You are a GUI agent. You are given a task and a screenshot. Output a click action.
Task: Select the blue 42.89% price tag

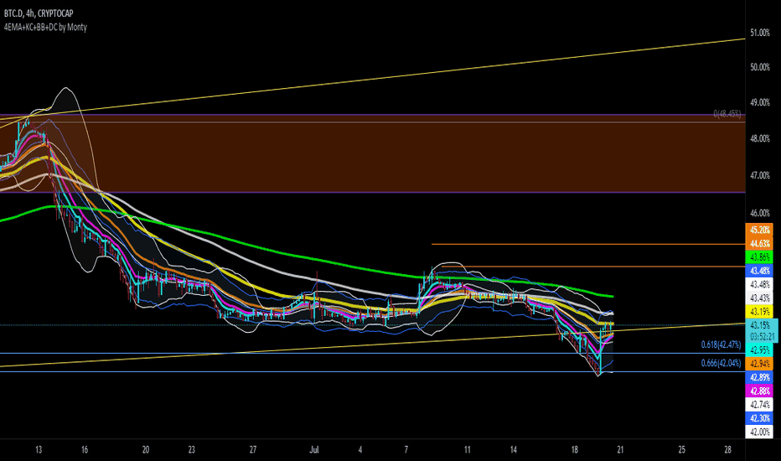coord(759,377)
